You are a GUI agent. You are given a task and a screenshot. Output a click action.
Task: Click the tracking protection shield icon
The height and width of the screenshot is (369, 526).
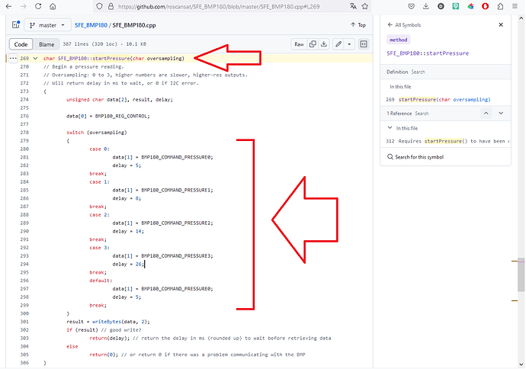(x=99, y=6)
